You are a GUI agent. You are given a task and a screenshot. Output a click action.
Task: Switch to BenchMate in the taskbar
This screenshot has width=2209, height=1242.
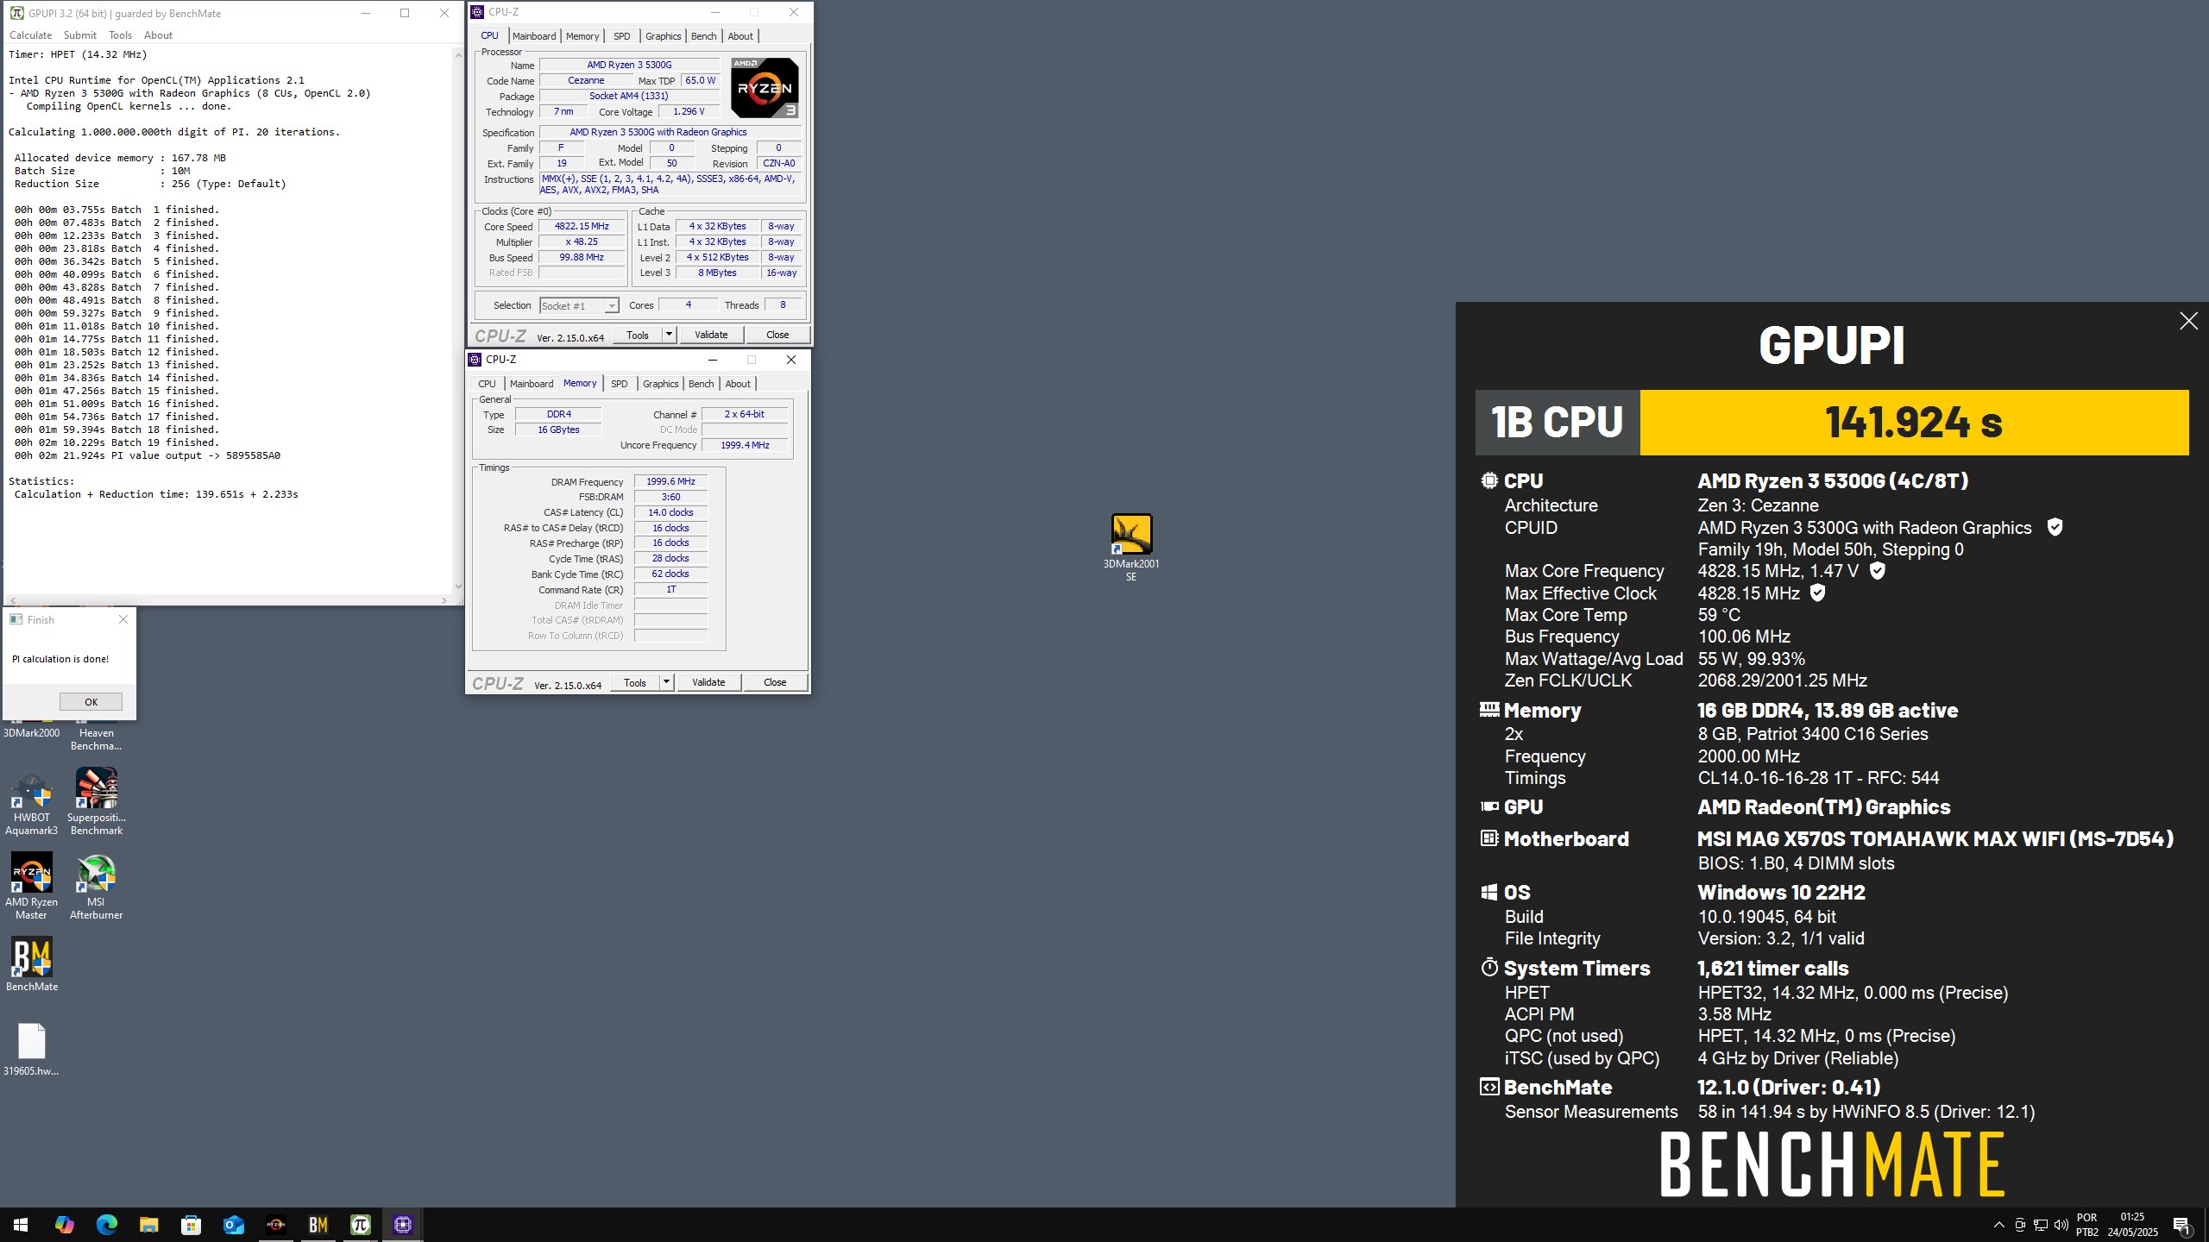click(318, 1225)
